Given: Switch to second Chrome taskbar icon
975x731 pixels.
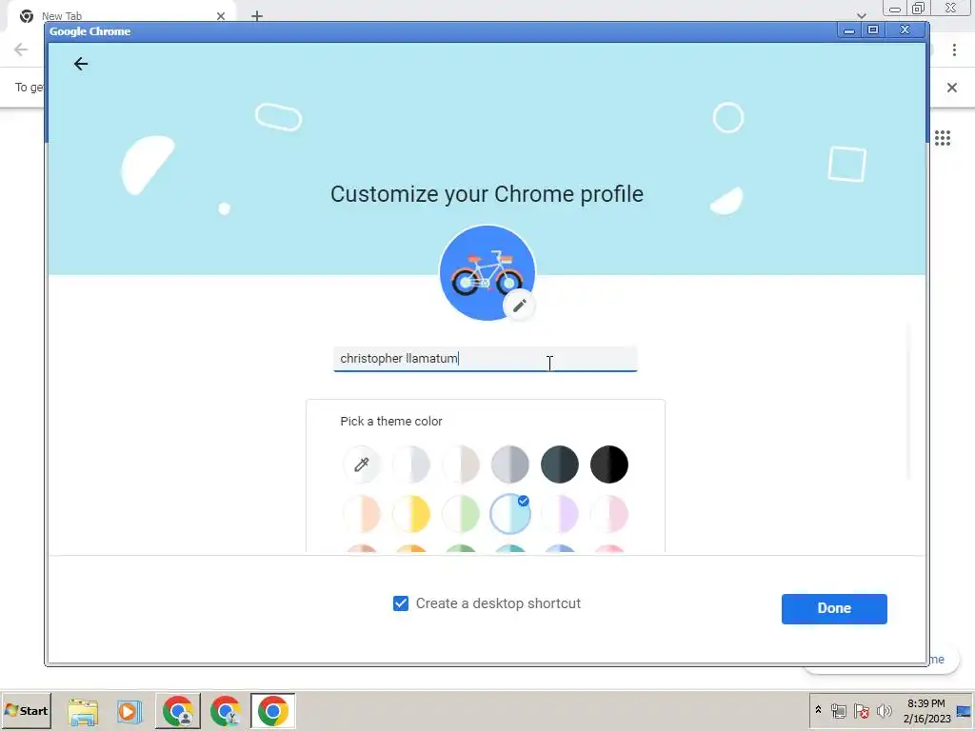Looking at the screenshot, I should pyautogui.click(x=226, y=711).
